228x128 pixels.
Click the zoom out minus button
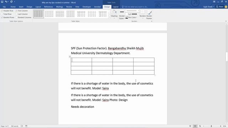203,126
